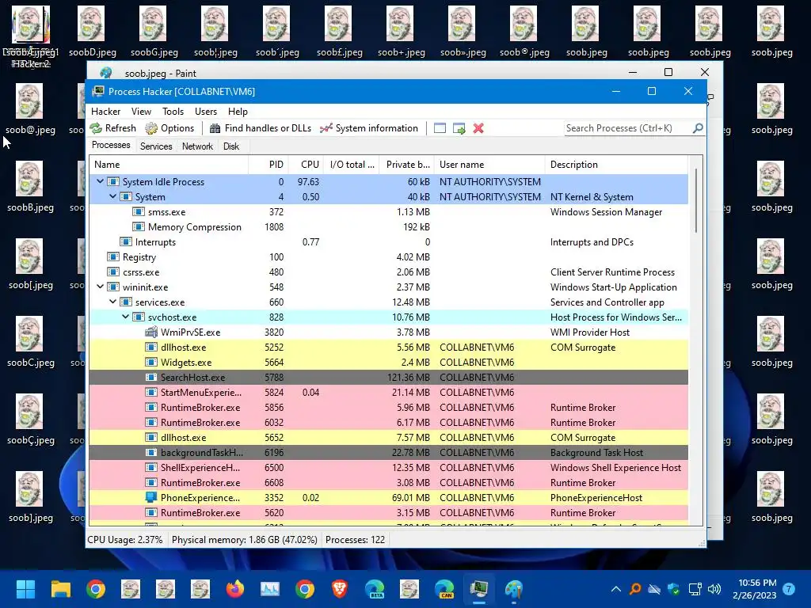The height and width of the screenshot is (608, 811).
Task: Click the search magnifier icon
Action: point(698,127)
